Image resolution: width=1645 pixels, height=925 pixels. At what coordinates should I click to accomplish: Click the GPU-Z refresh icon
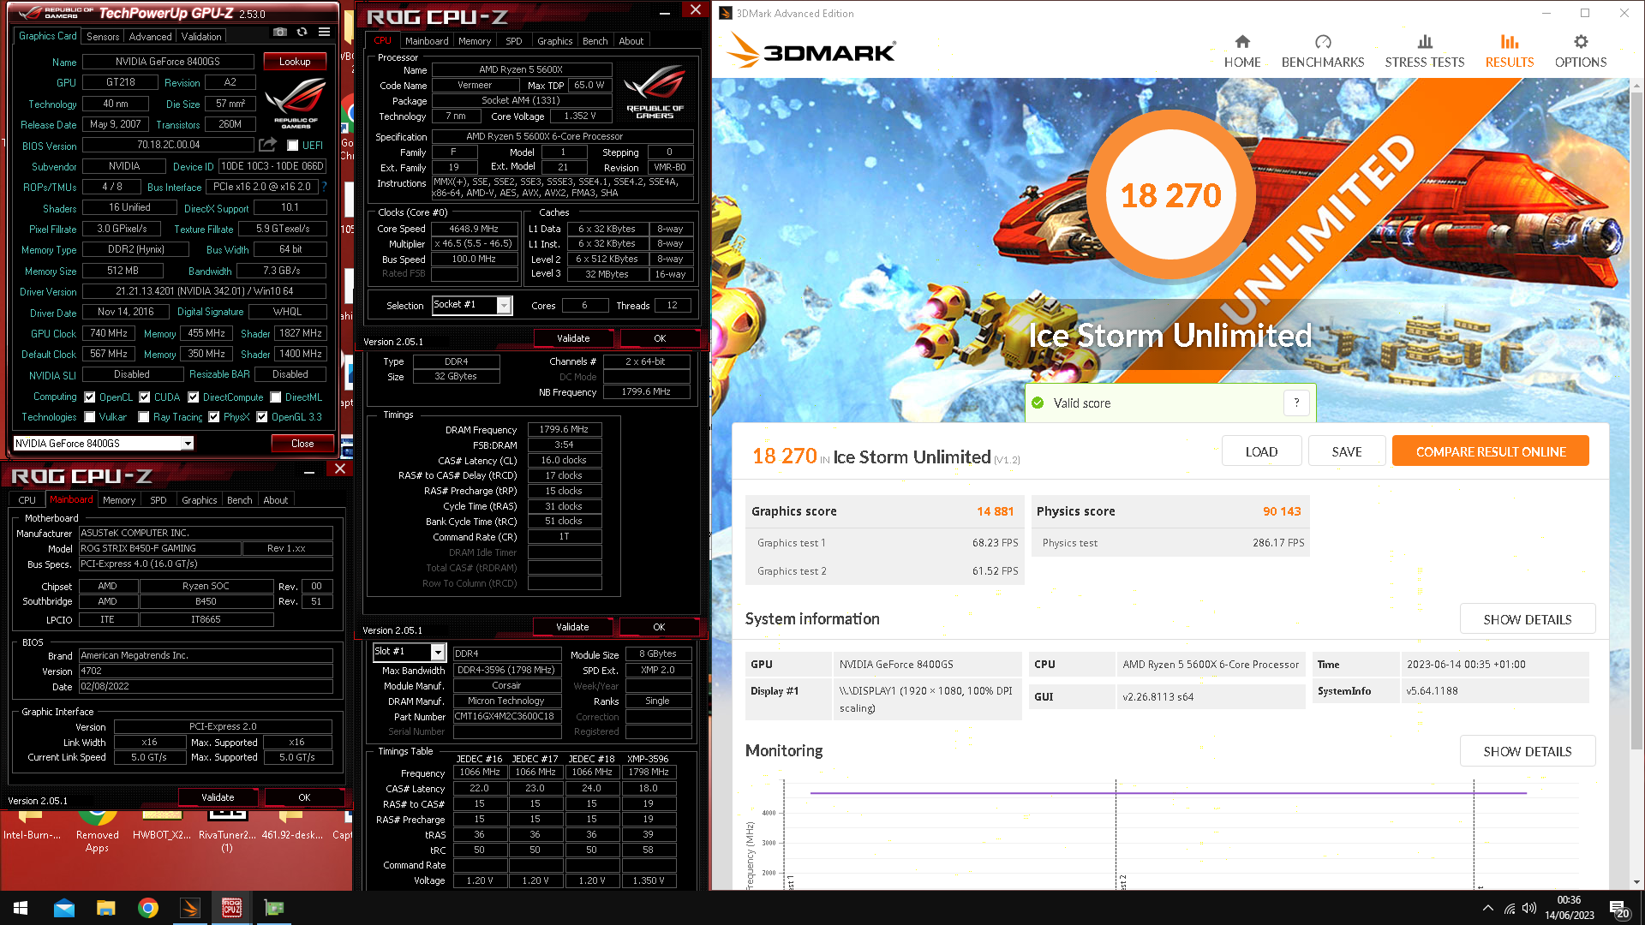pyautogui.click(x=302, y=33)
